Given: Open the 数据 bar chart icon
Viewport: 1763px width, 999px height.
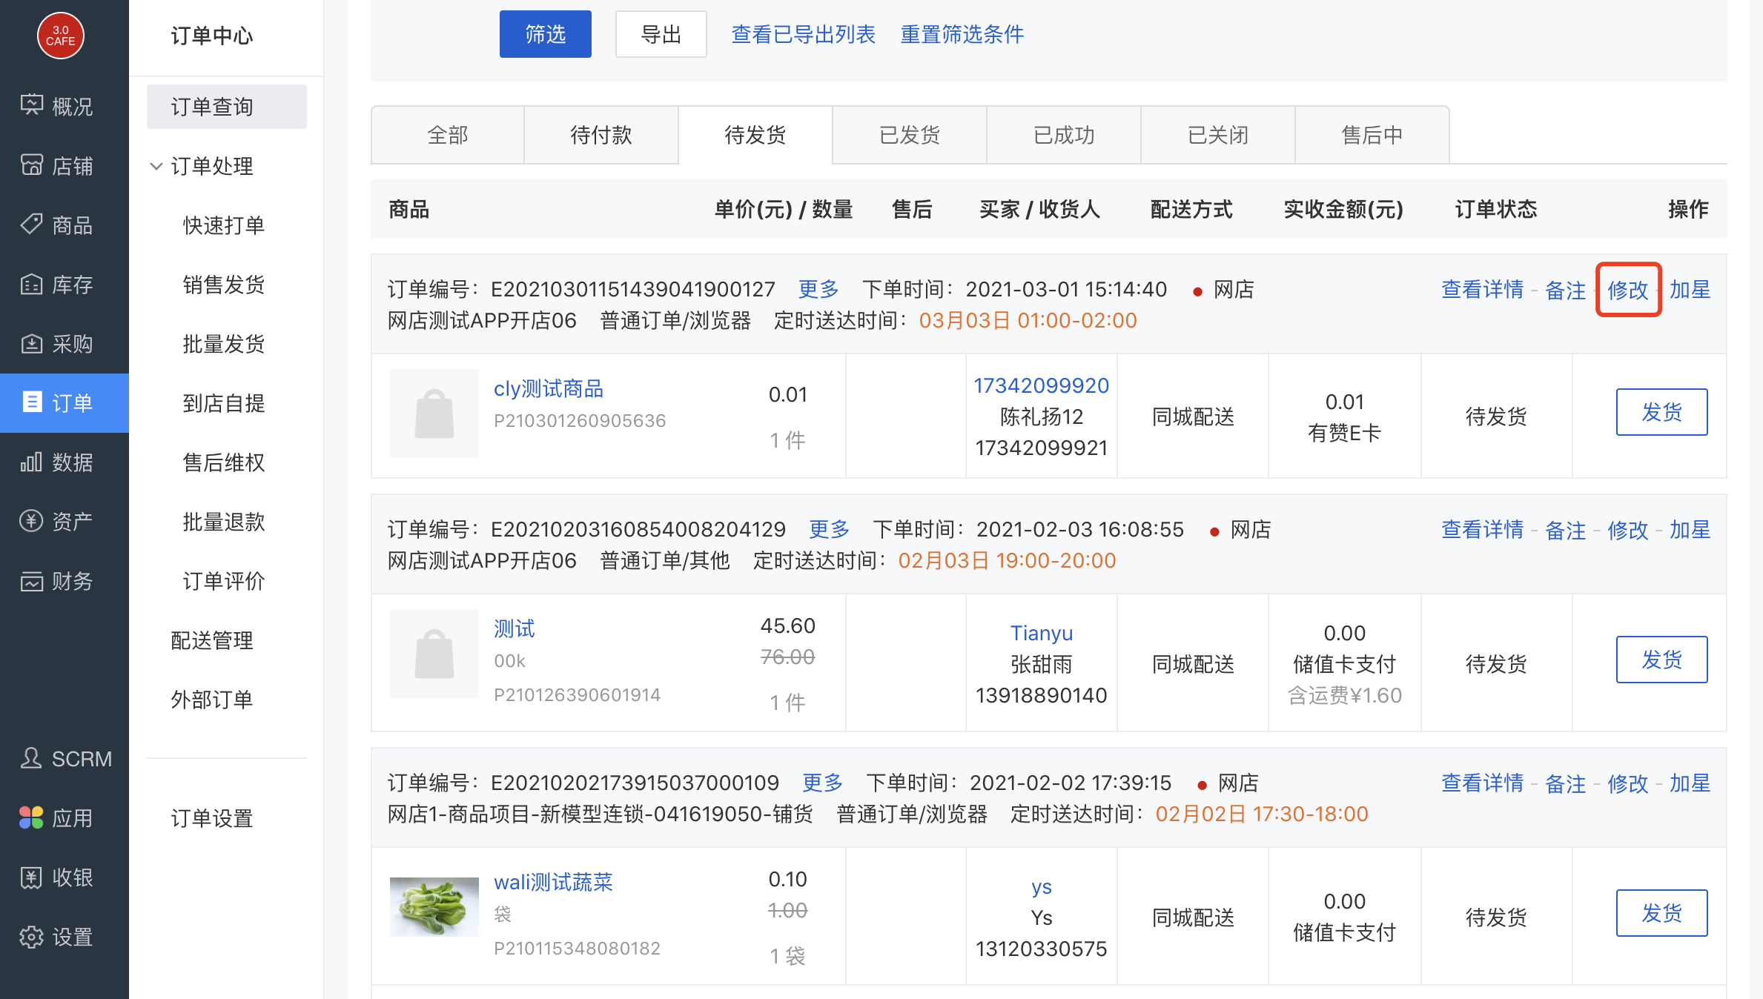Looking at the screenshot, I should point(32,462).
